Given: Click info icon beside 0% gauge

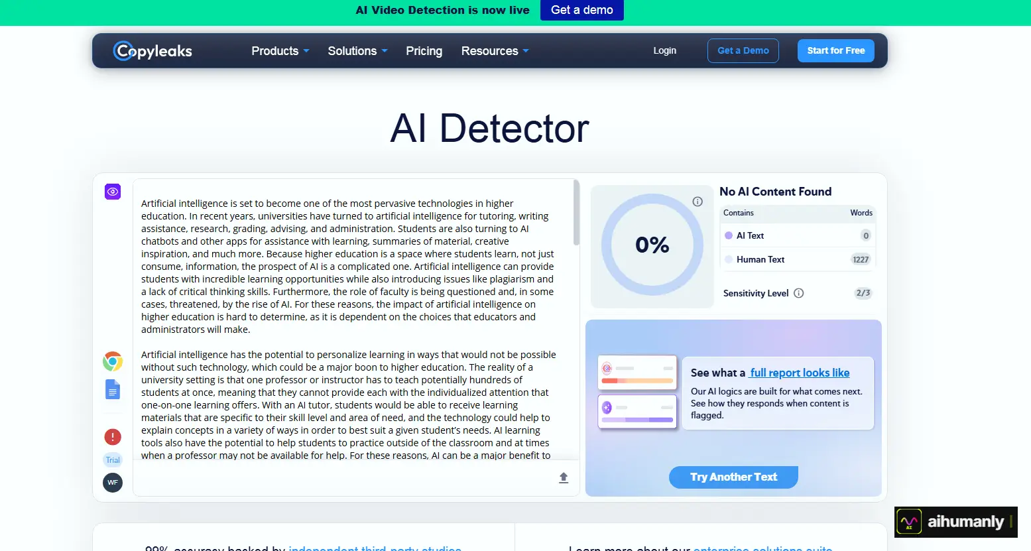Looking at the screenshot, I should point(697,202).
